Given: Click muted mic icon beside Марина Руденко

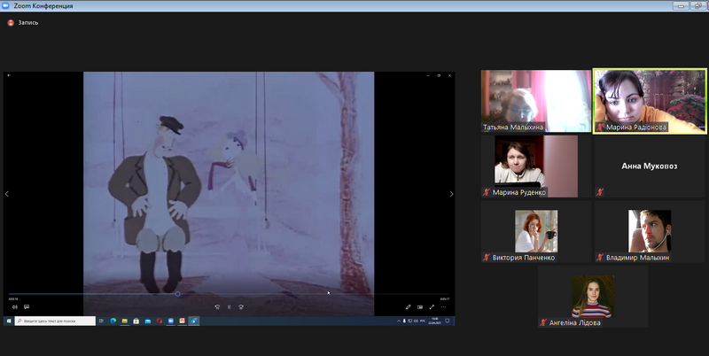Looking at the screenshot, I should tap(487, 192).
